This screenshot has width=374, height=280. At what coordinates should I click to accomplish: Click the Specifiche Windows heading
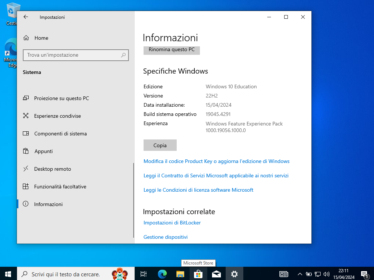[x=176, y=71]
